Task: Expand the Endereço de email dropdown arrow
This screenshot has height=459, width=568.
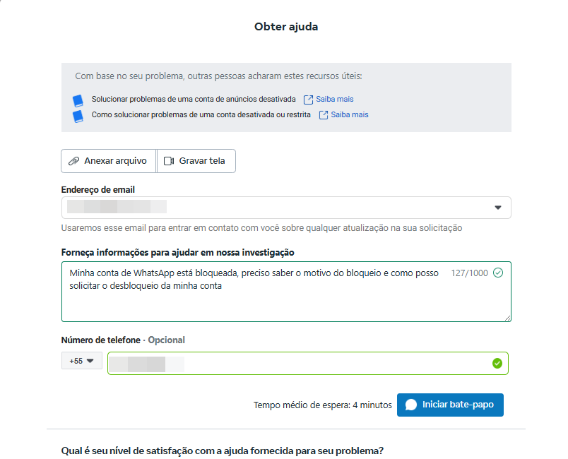Action: pos(497,208)
